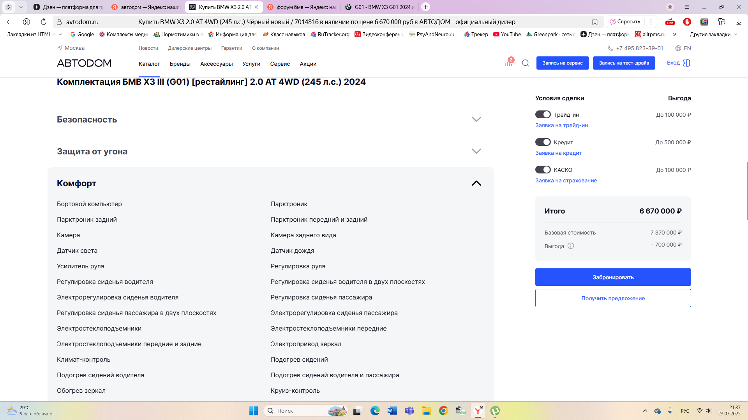Click the Получить предложение button
Image resolution: width=748 pixels, height=420 pixels.
coord(613,298)
